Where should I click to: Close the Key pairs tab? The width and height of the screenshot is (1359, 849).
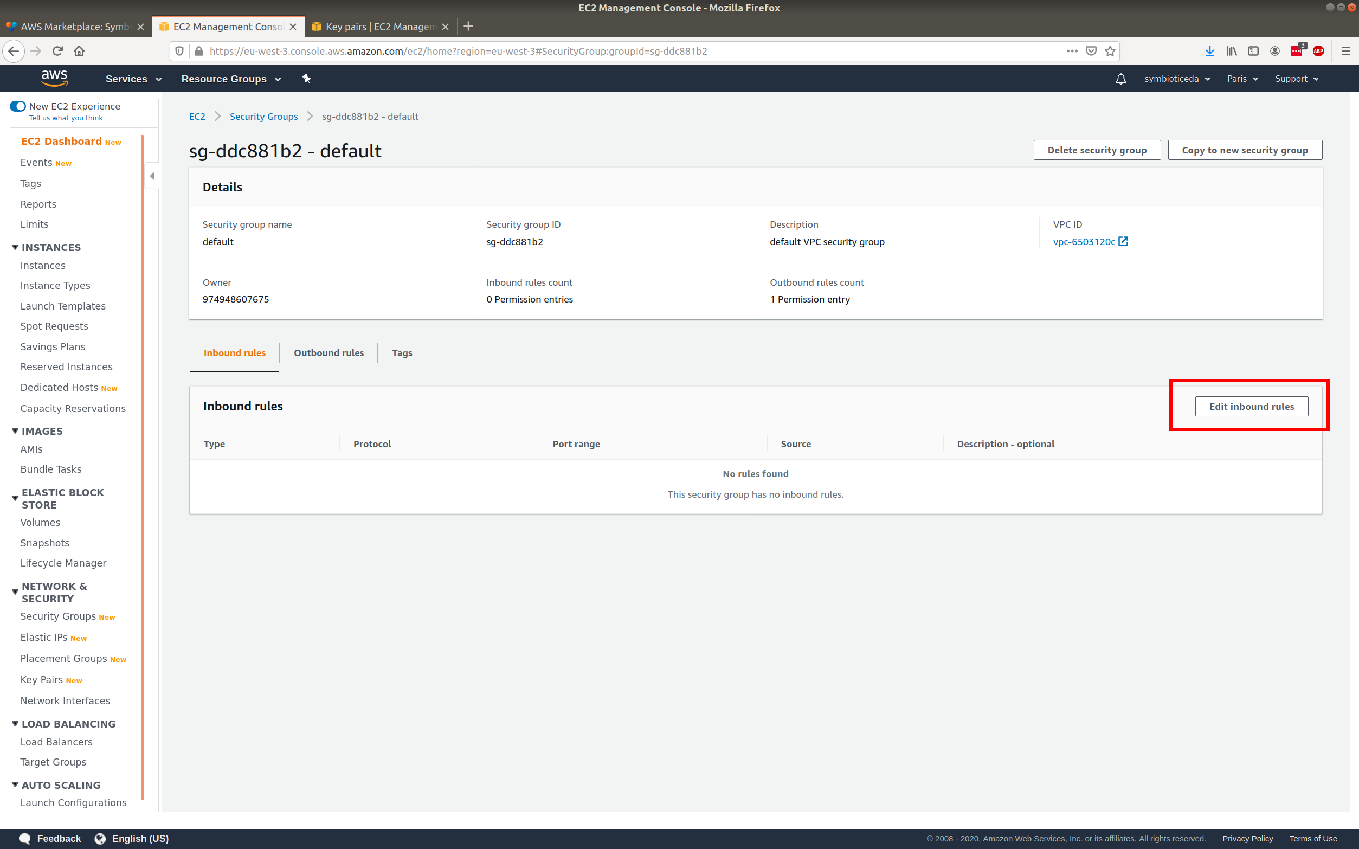pyautogui.click(x=445, y=27)
